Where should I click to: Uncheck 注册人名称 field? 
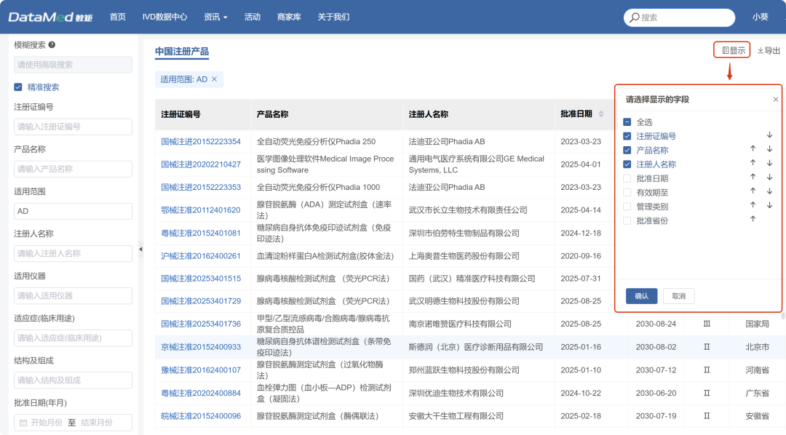coord(627,164)
